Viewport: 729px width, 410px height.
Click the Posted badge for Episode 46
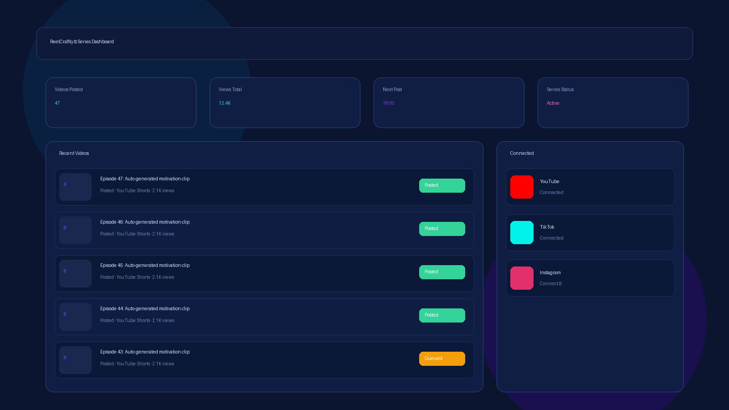click(442, 229)
